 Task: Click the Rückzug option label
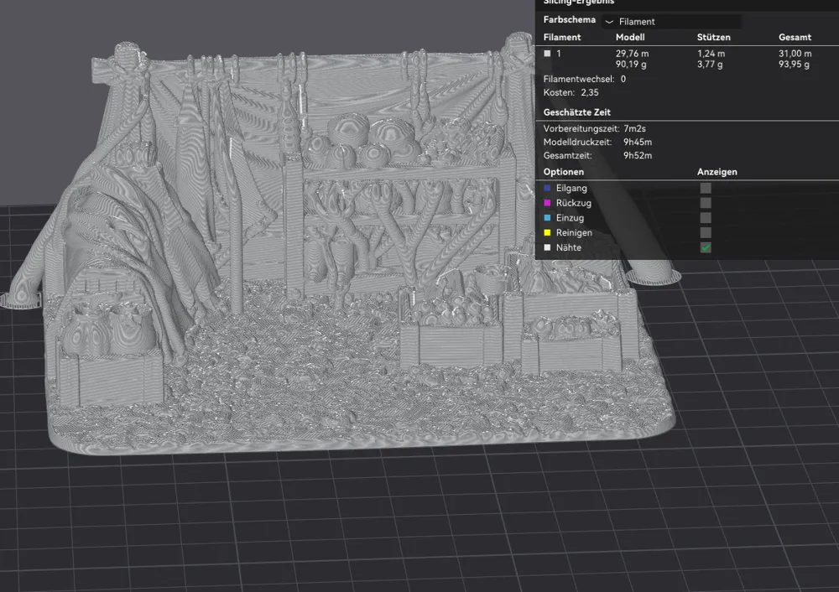(574, 203)
